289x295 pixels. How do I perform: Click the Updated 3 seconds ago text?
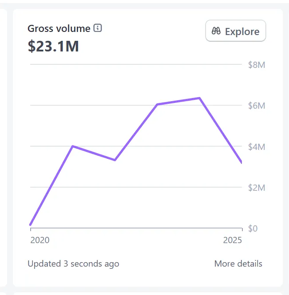pos(73,264)
